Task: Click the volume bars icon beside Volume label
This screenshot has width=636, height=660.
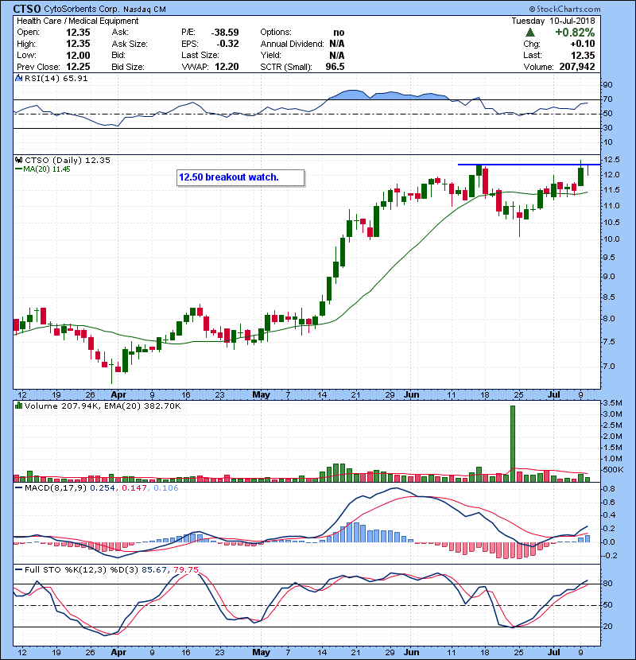Action: [x=18, y=406]
